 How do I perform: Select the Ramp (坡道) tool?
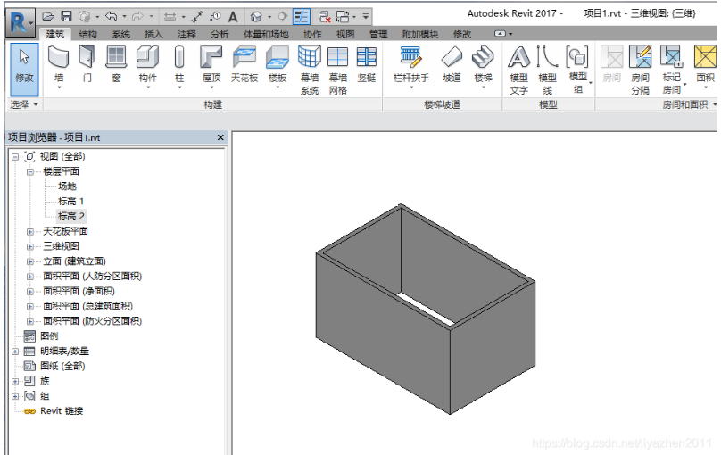pos(452,64)
